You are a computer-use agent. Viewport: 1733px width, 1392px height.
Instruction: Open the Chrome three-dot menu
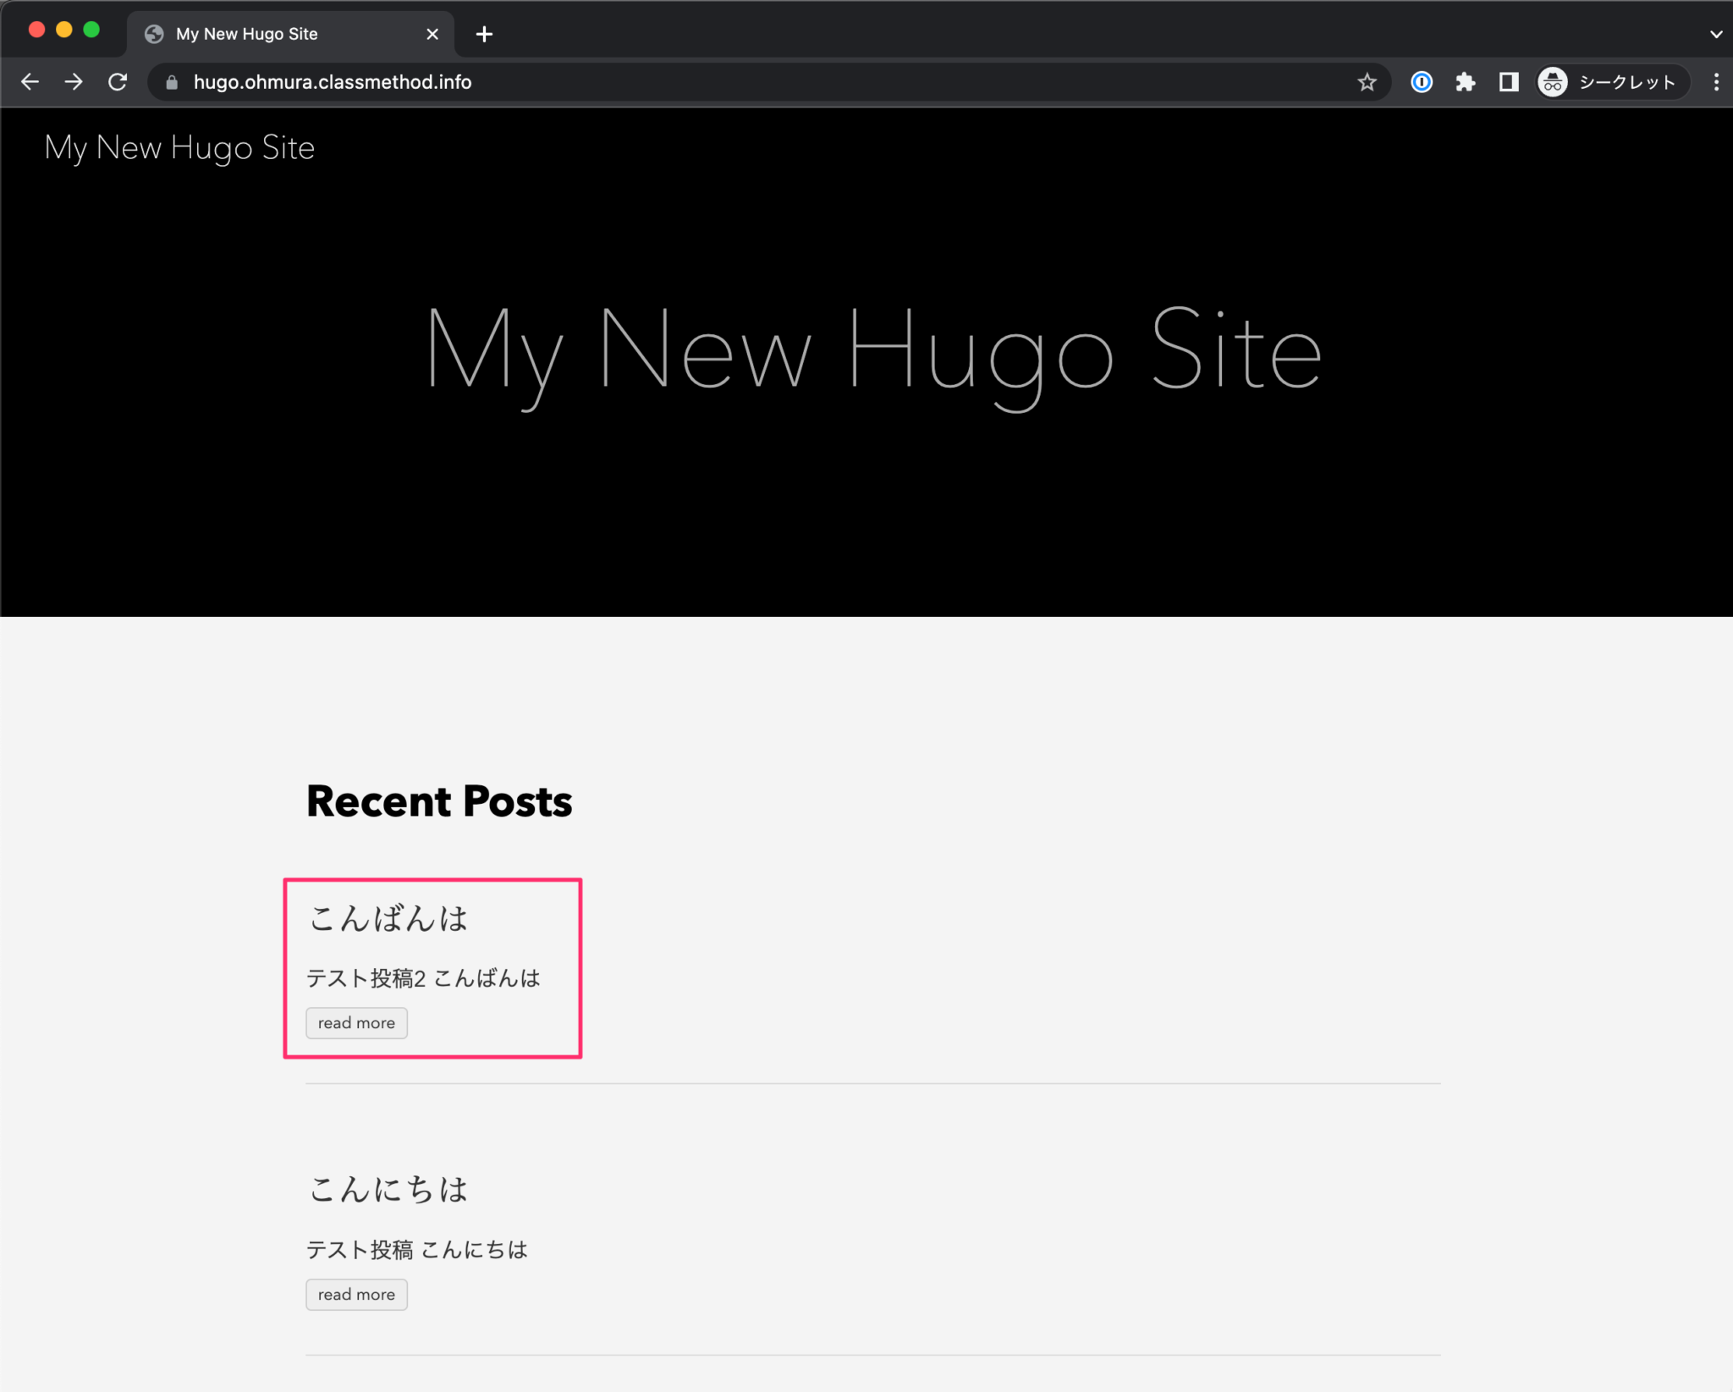pyautogui.click(x=1716, y=81)
